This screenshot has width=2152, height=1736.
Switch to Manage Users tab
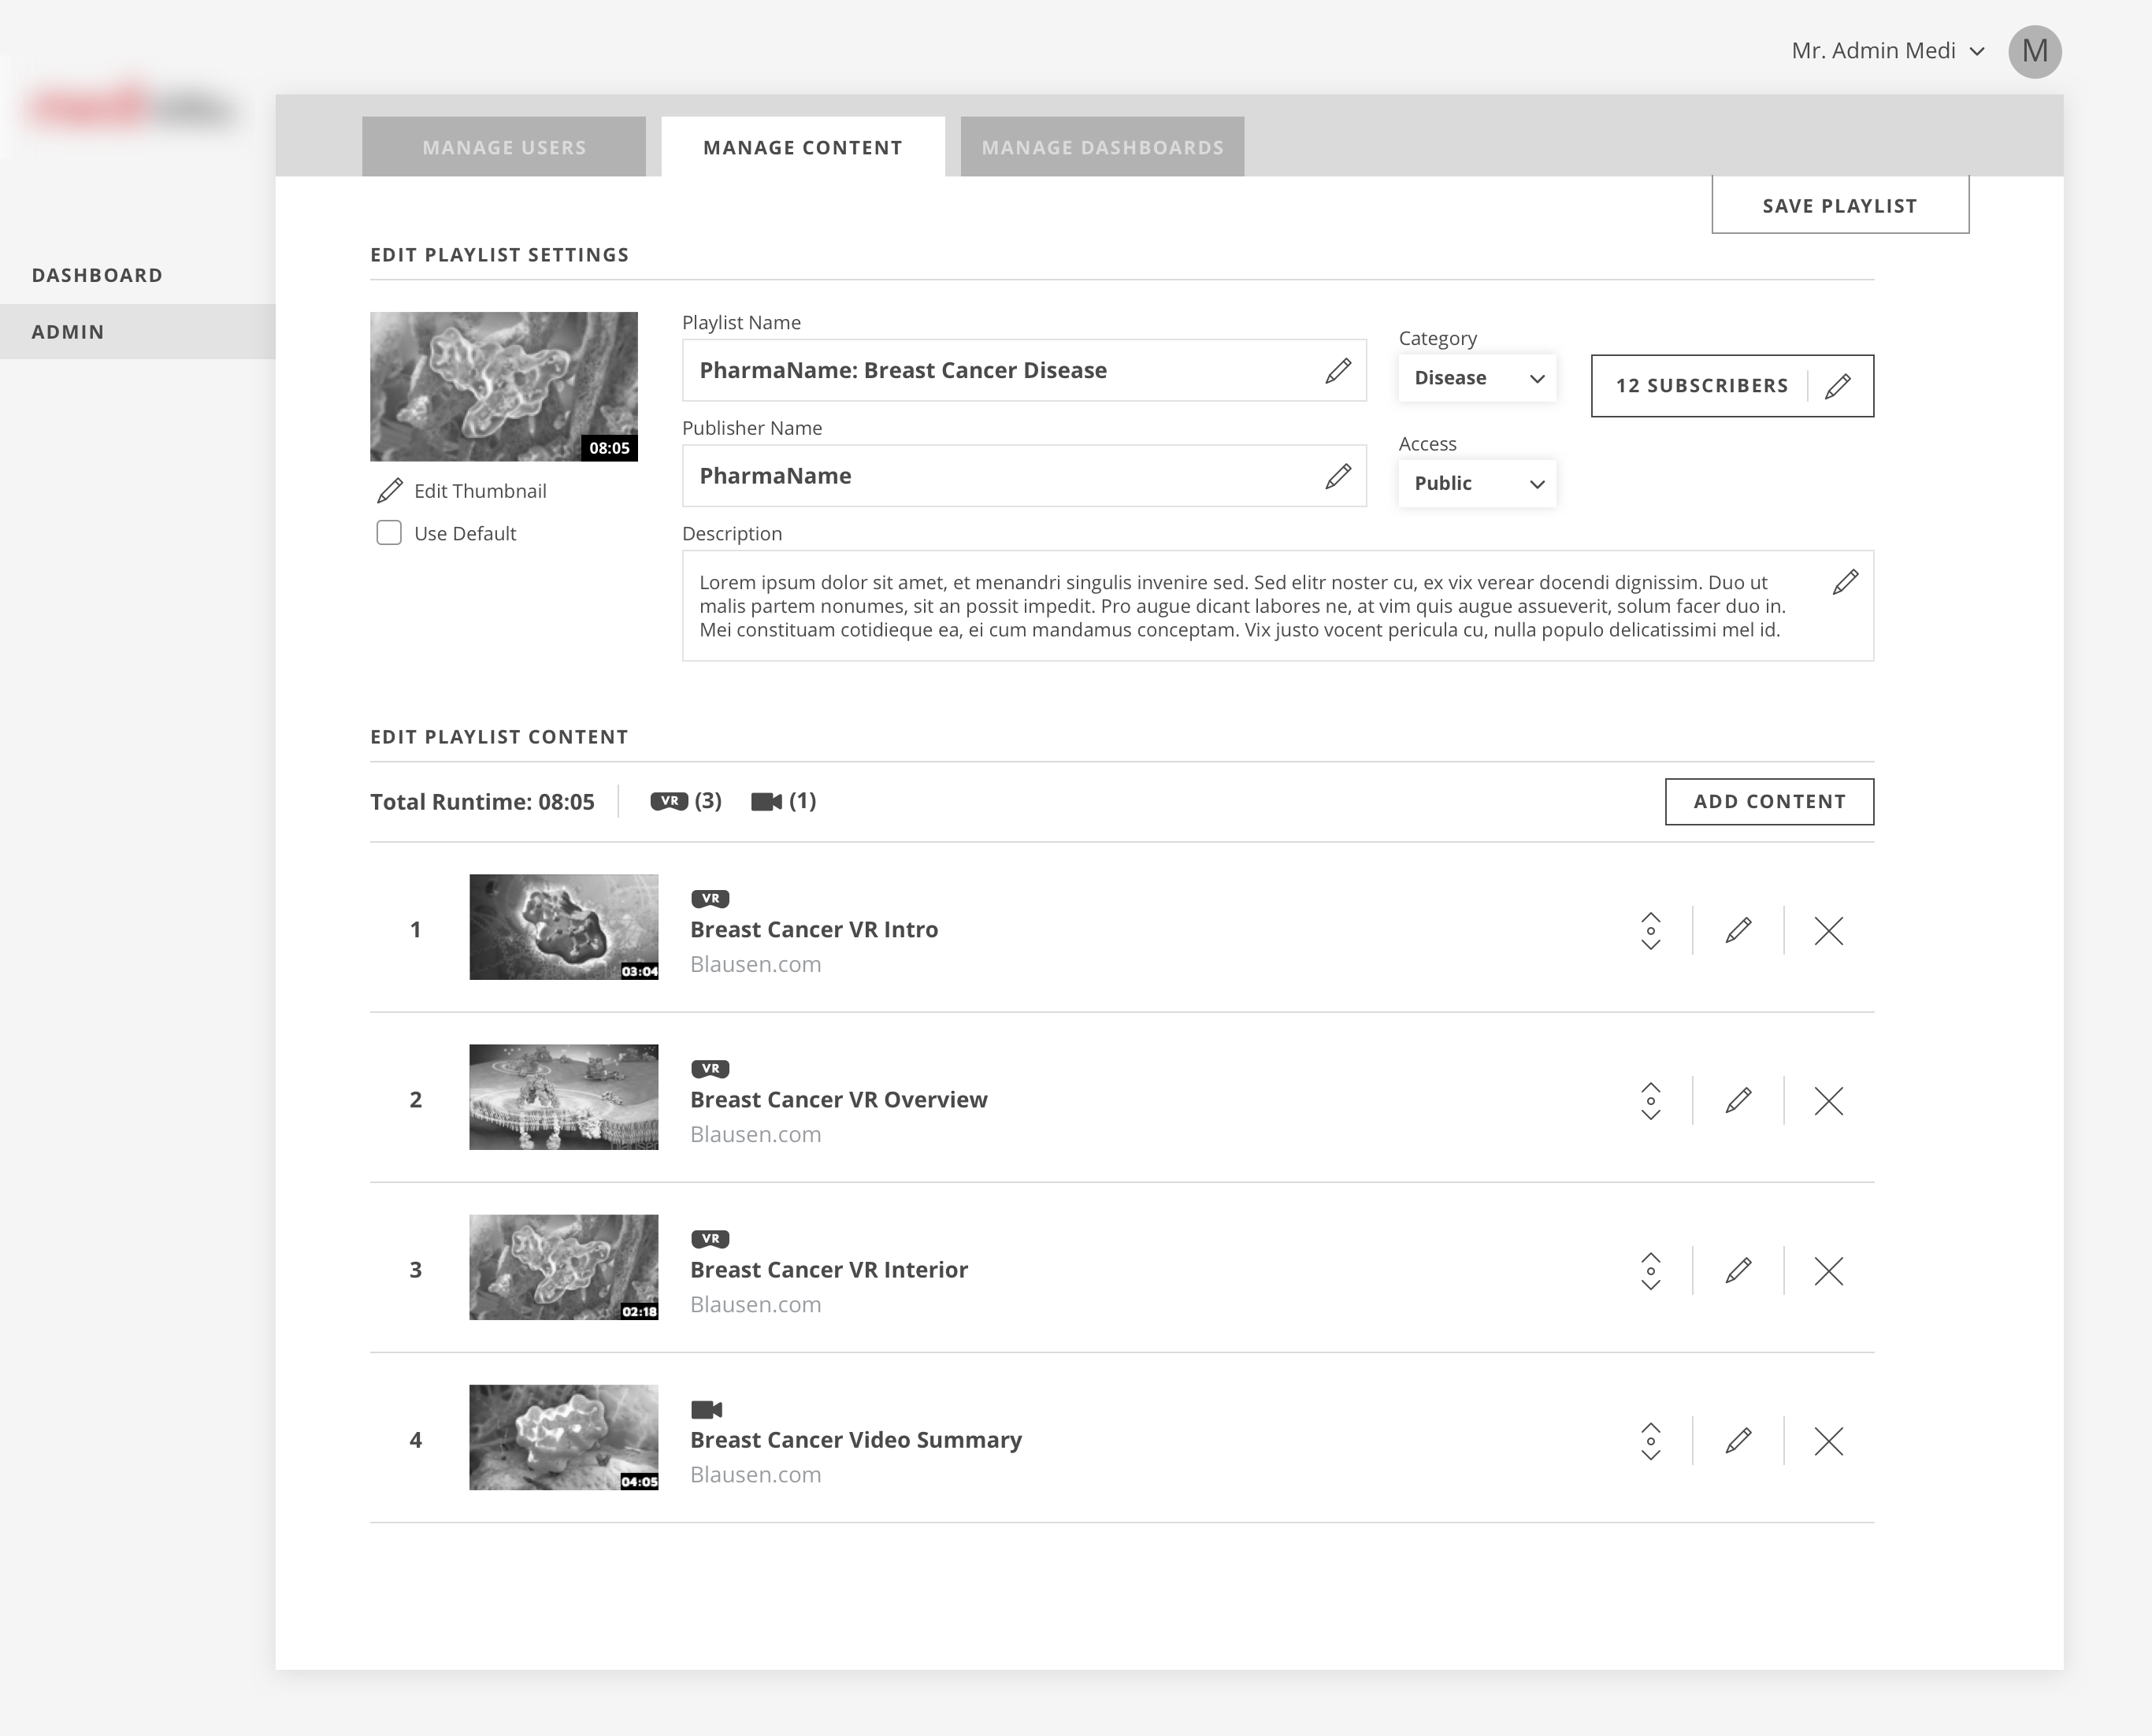pyautogui.click(x=504, y=147)
